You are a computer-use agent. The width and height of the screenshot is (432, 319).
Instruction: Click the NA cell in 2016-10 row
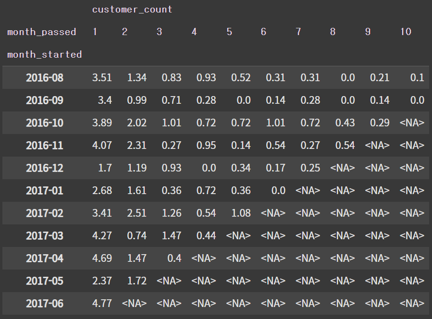pyautogui.click(x=412, y=123)
